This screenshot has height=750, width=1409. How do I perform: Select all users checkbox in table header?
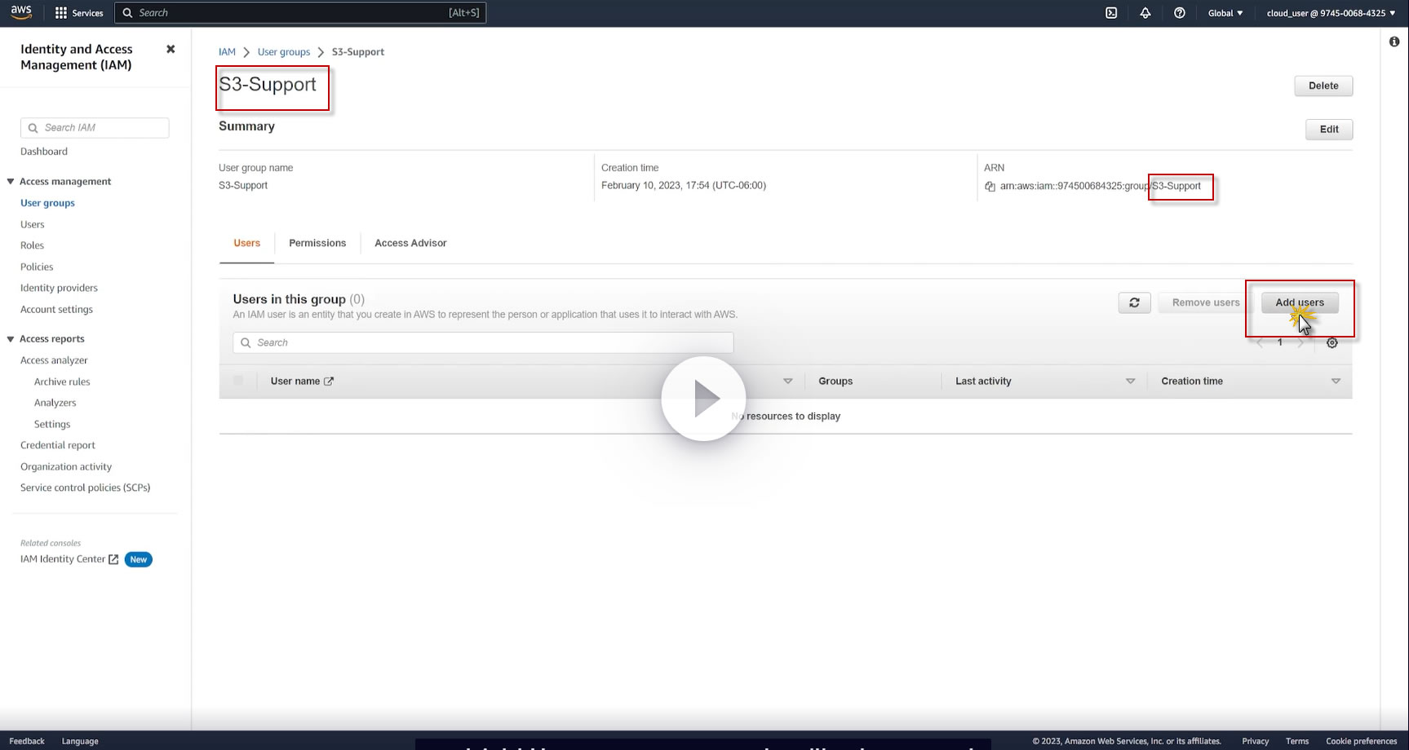pos(238,381)
